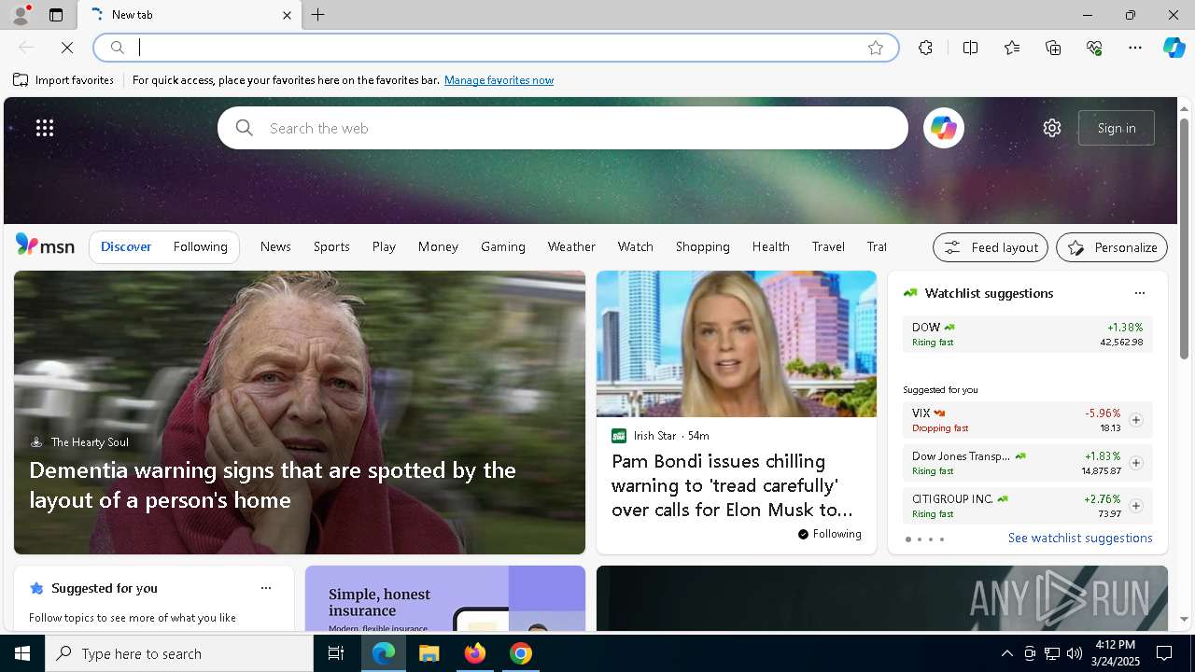Add CITIGROUP INC. to the watchlist
Image resolution: width=1195 pixels, height=672 pixels.
(x=1135, y=506)
